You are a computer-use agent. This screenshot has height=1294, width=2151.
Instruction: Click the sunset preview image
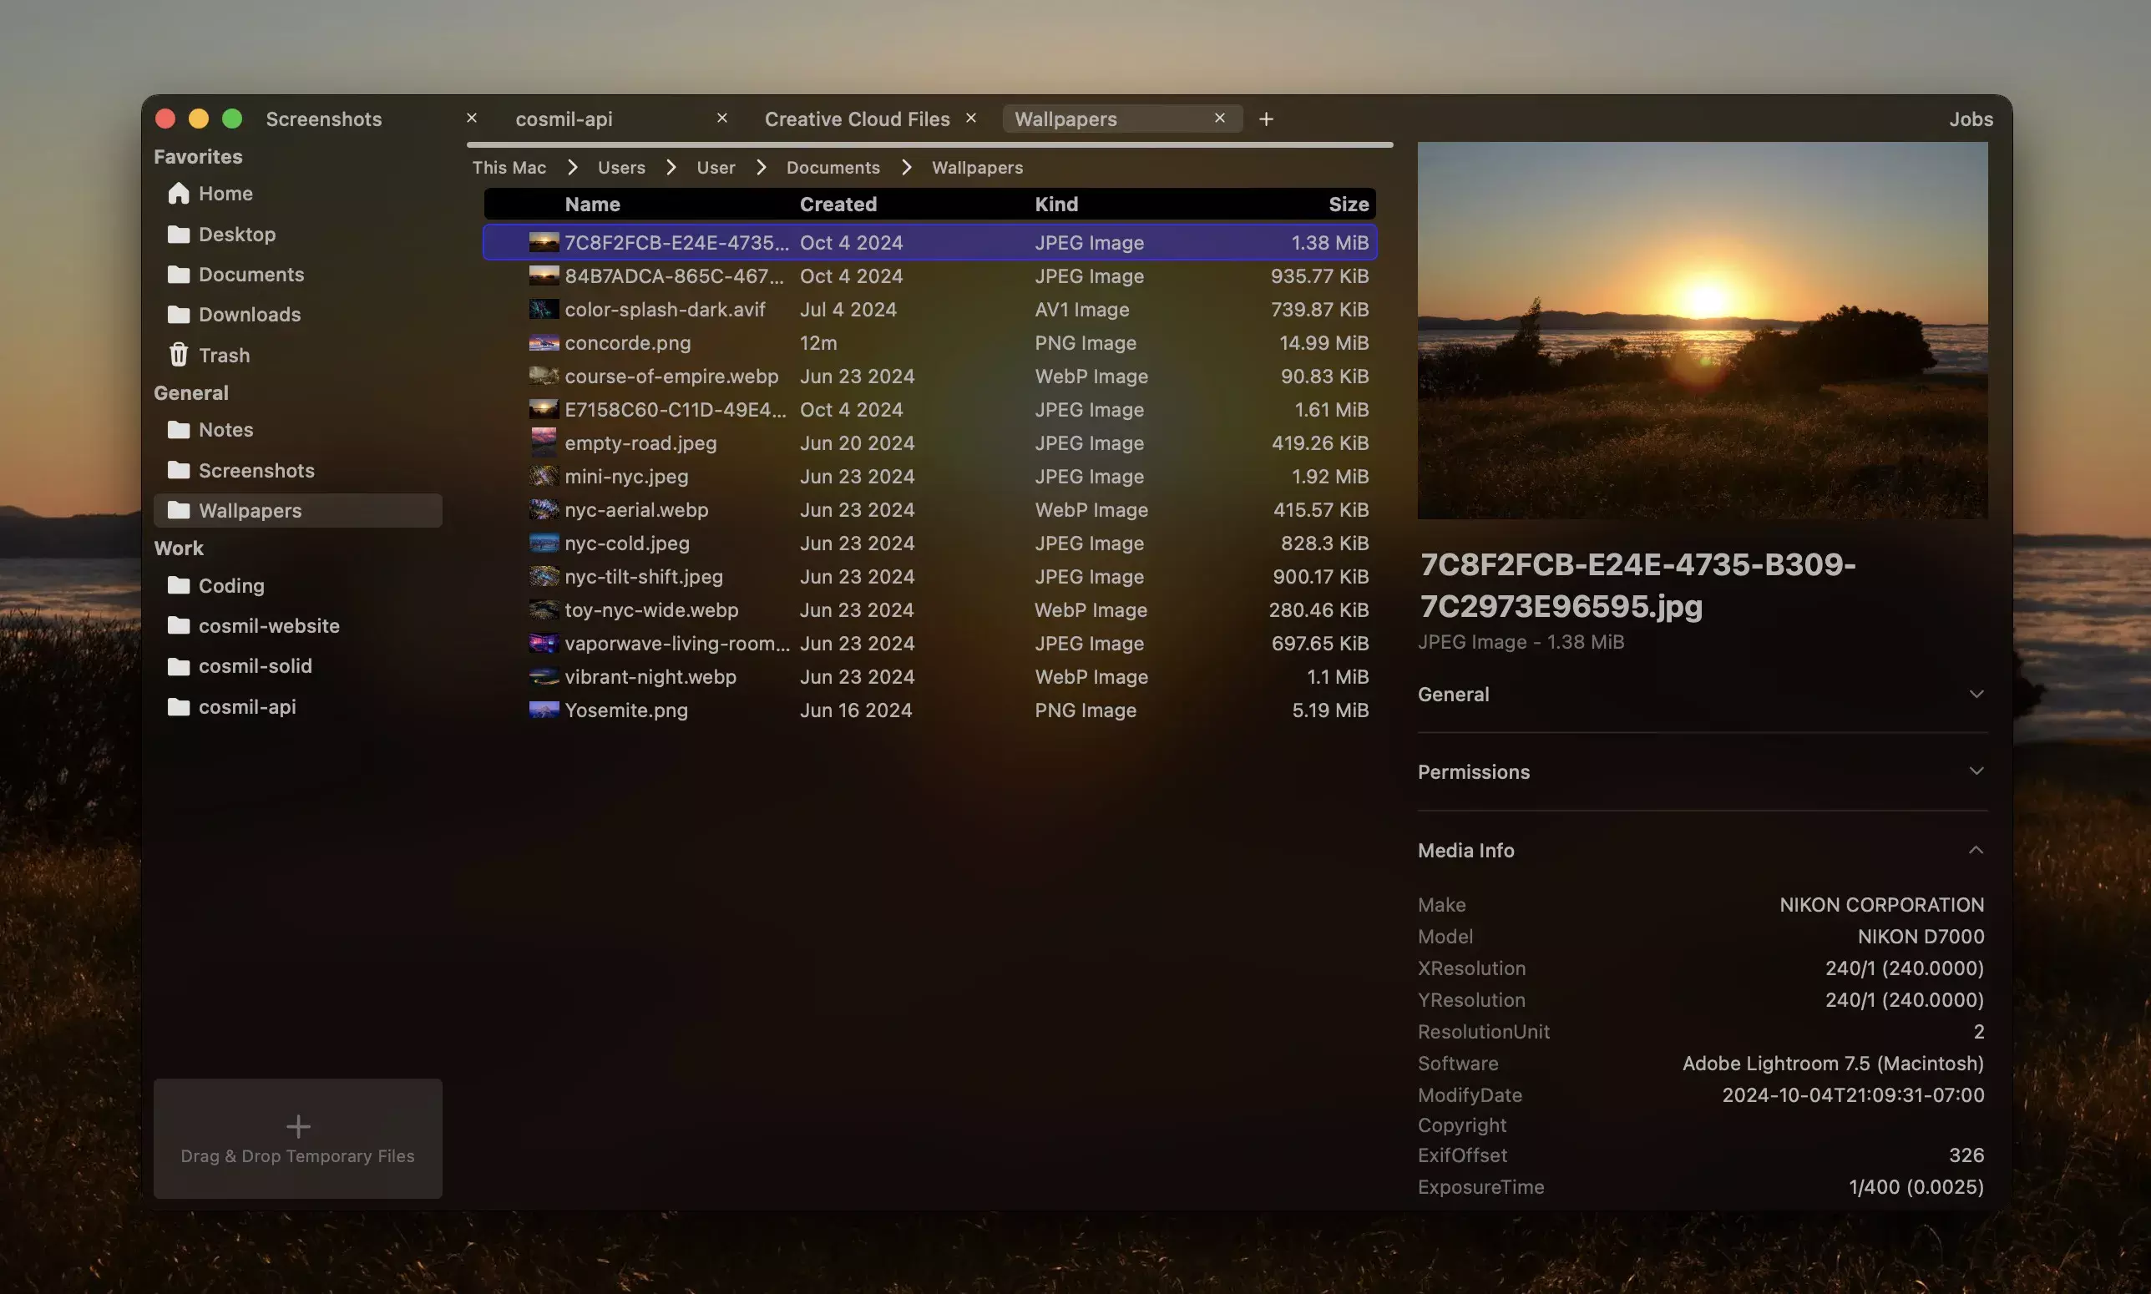pos(1702,331)
